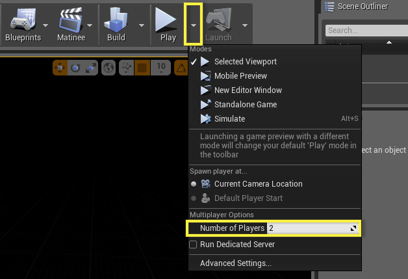This screenshot has width=408, height=279.
Task: Toggle grid snapping icon in viewport
Action: pos(142,68)
